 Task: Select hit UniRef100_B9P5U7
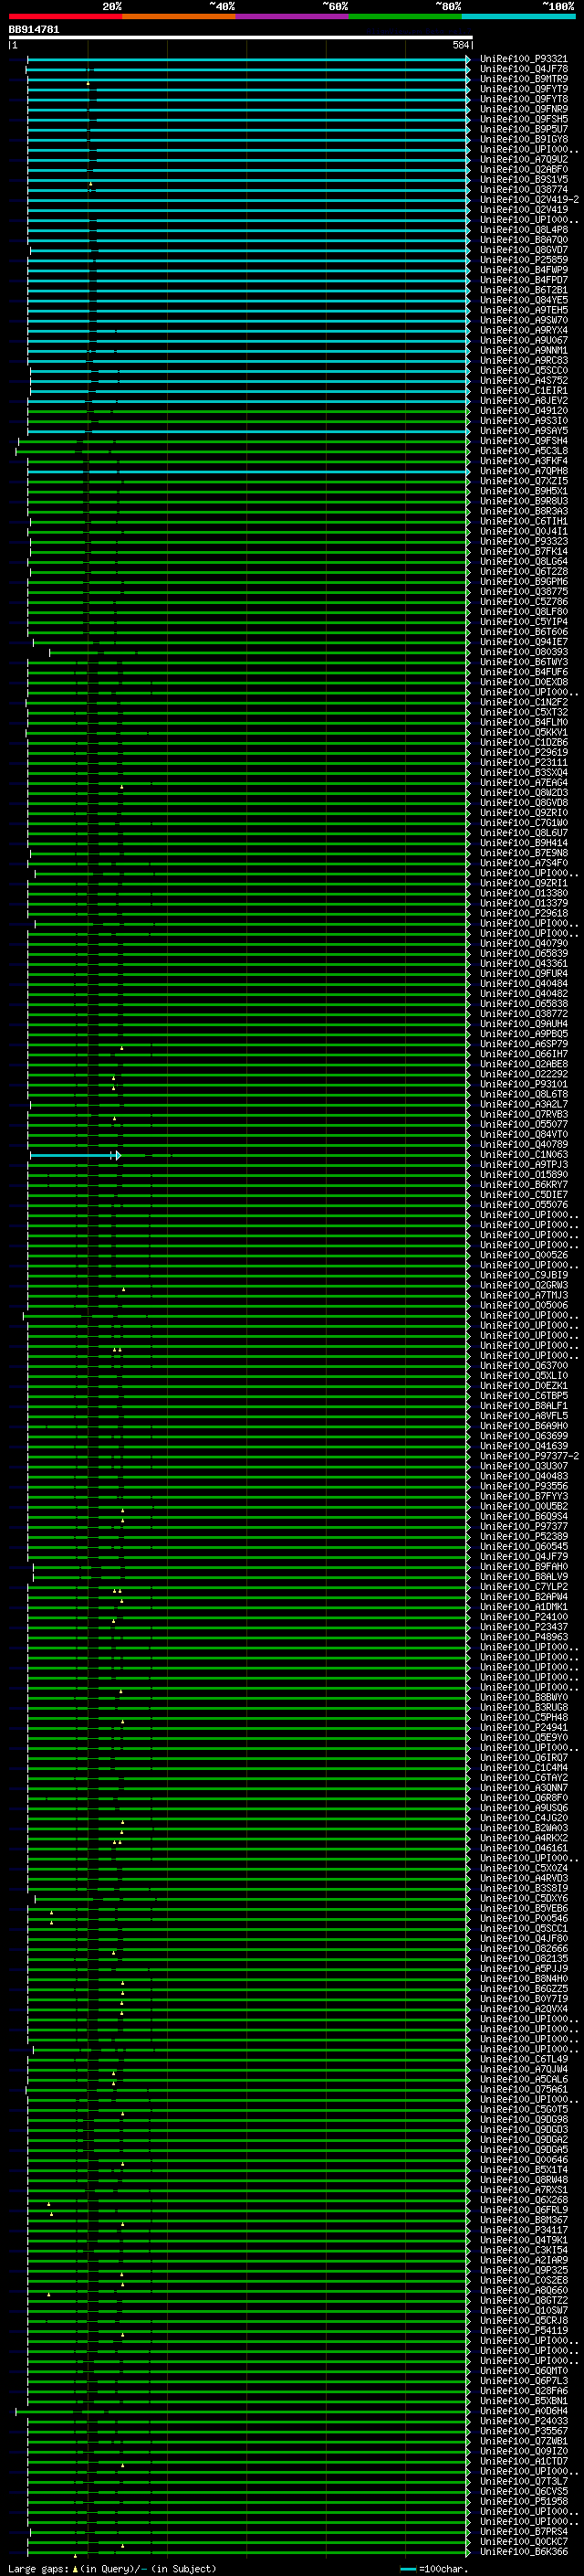(523, 129)
